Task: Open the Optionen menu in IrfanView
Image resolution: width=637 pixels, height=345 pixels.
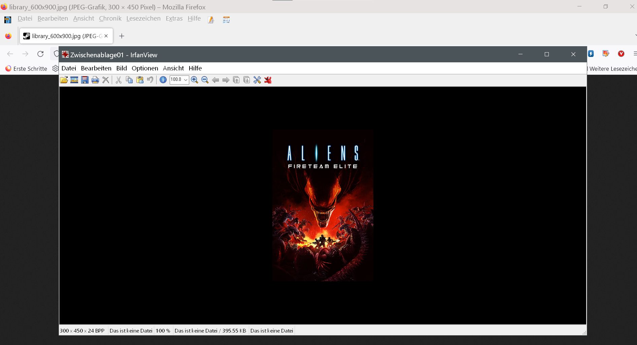Action: [x=145, y=68]
